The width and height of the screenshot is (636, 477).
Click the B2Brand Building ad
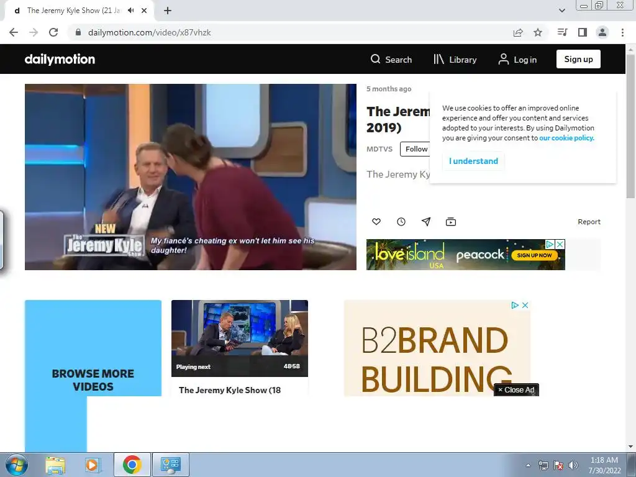point(437,348)
